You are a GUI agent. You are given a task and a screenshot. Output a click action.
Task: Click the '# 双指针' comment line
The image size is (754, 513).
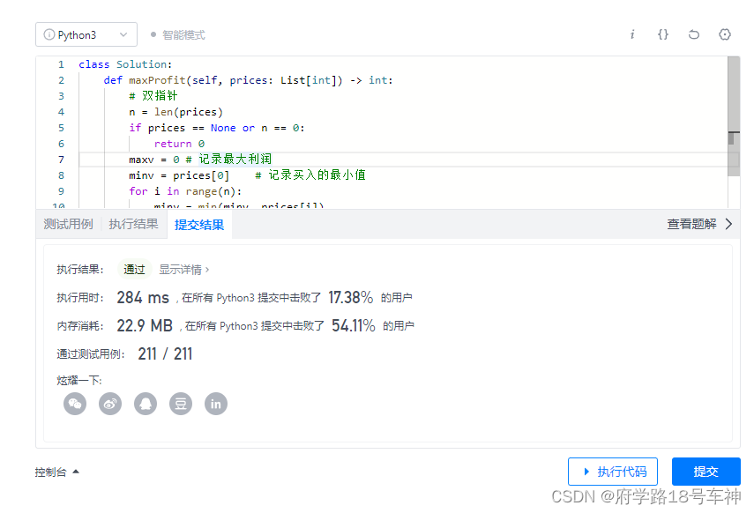coord(153,96)
